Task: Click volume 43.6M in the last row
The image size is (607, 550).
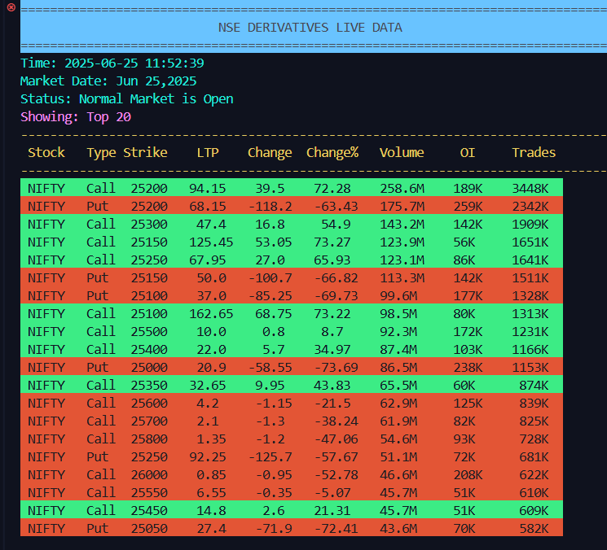Action: point(398,528)
